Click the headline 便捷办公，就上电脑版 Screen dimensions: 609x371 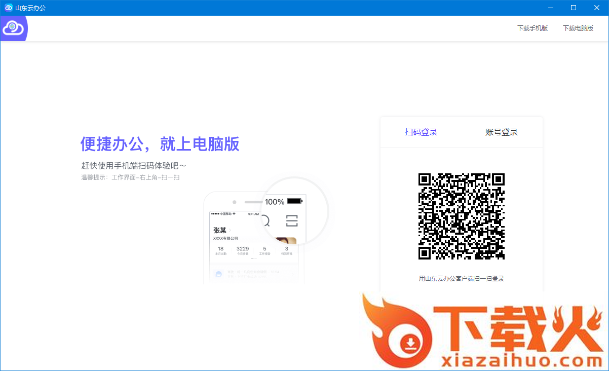tap(160, 144)
